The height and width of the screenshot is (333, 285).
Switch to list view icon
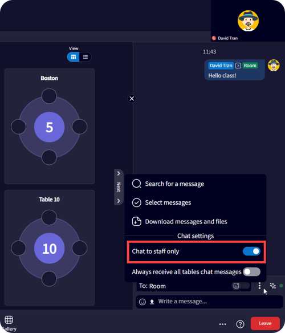pyautogui.click(x=85, y=57)
